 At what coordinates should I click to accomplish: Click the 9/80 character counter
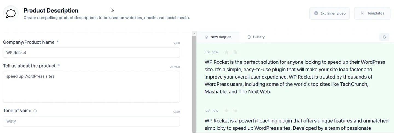pyautogui.click(x=177, y=43)
